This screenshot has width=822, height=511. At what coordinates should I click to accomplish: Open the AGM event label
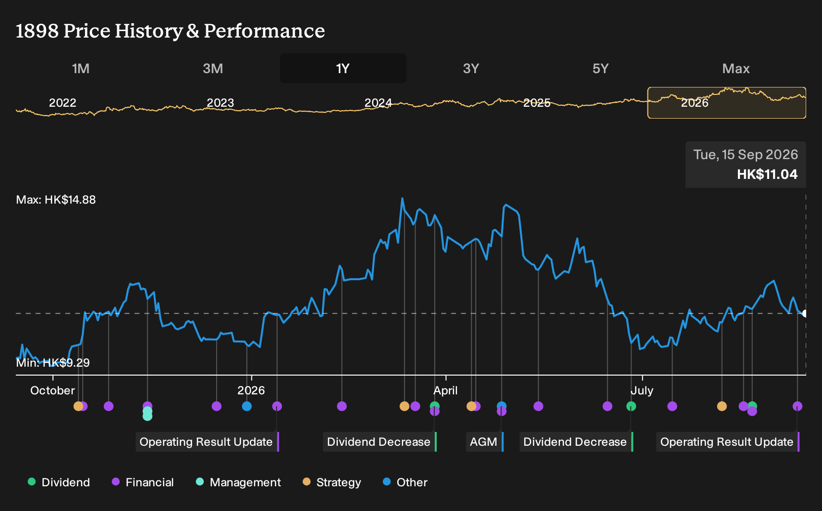[485, 442]
